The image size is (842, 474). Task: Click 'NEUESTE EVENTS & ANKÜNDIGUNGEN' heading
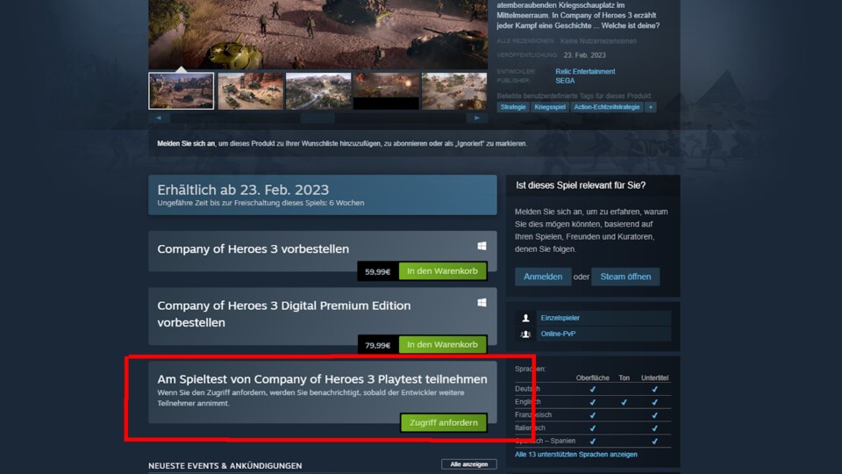[225, 465]
